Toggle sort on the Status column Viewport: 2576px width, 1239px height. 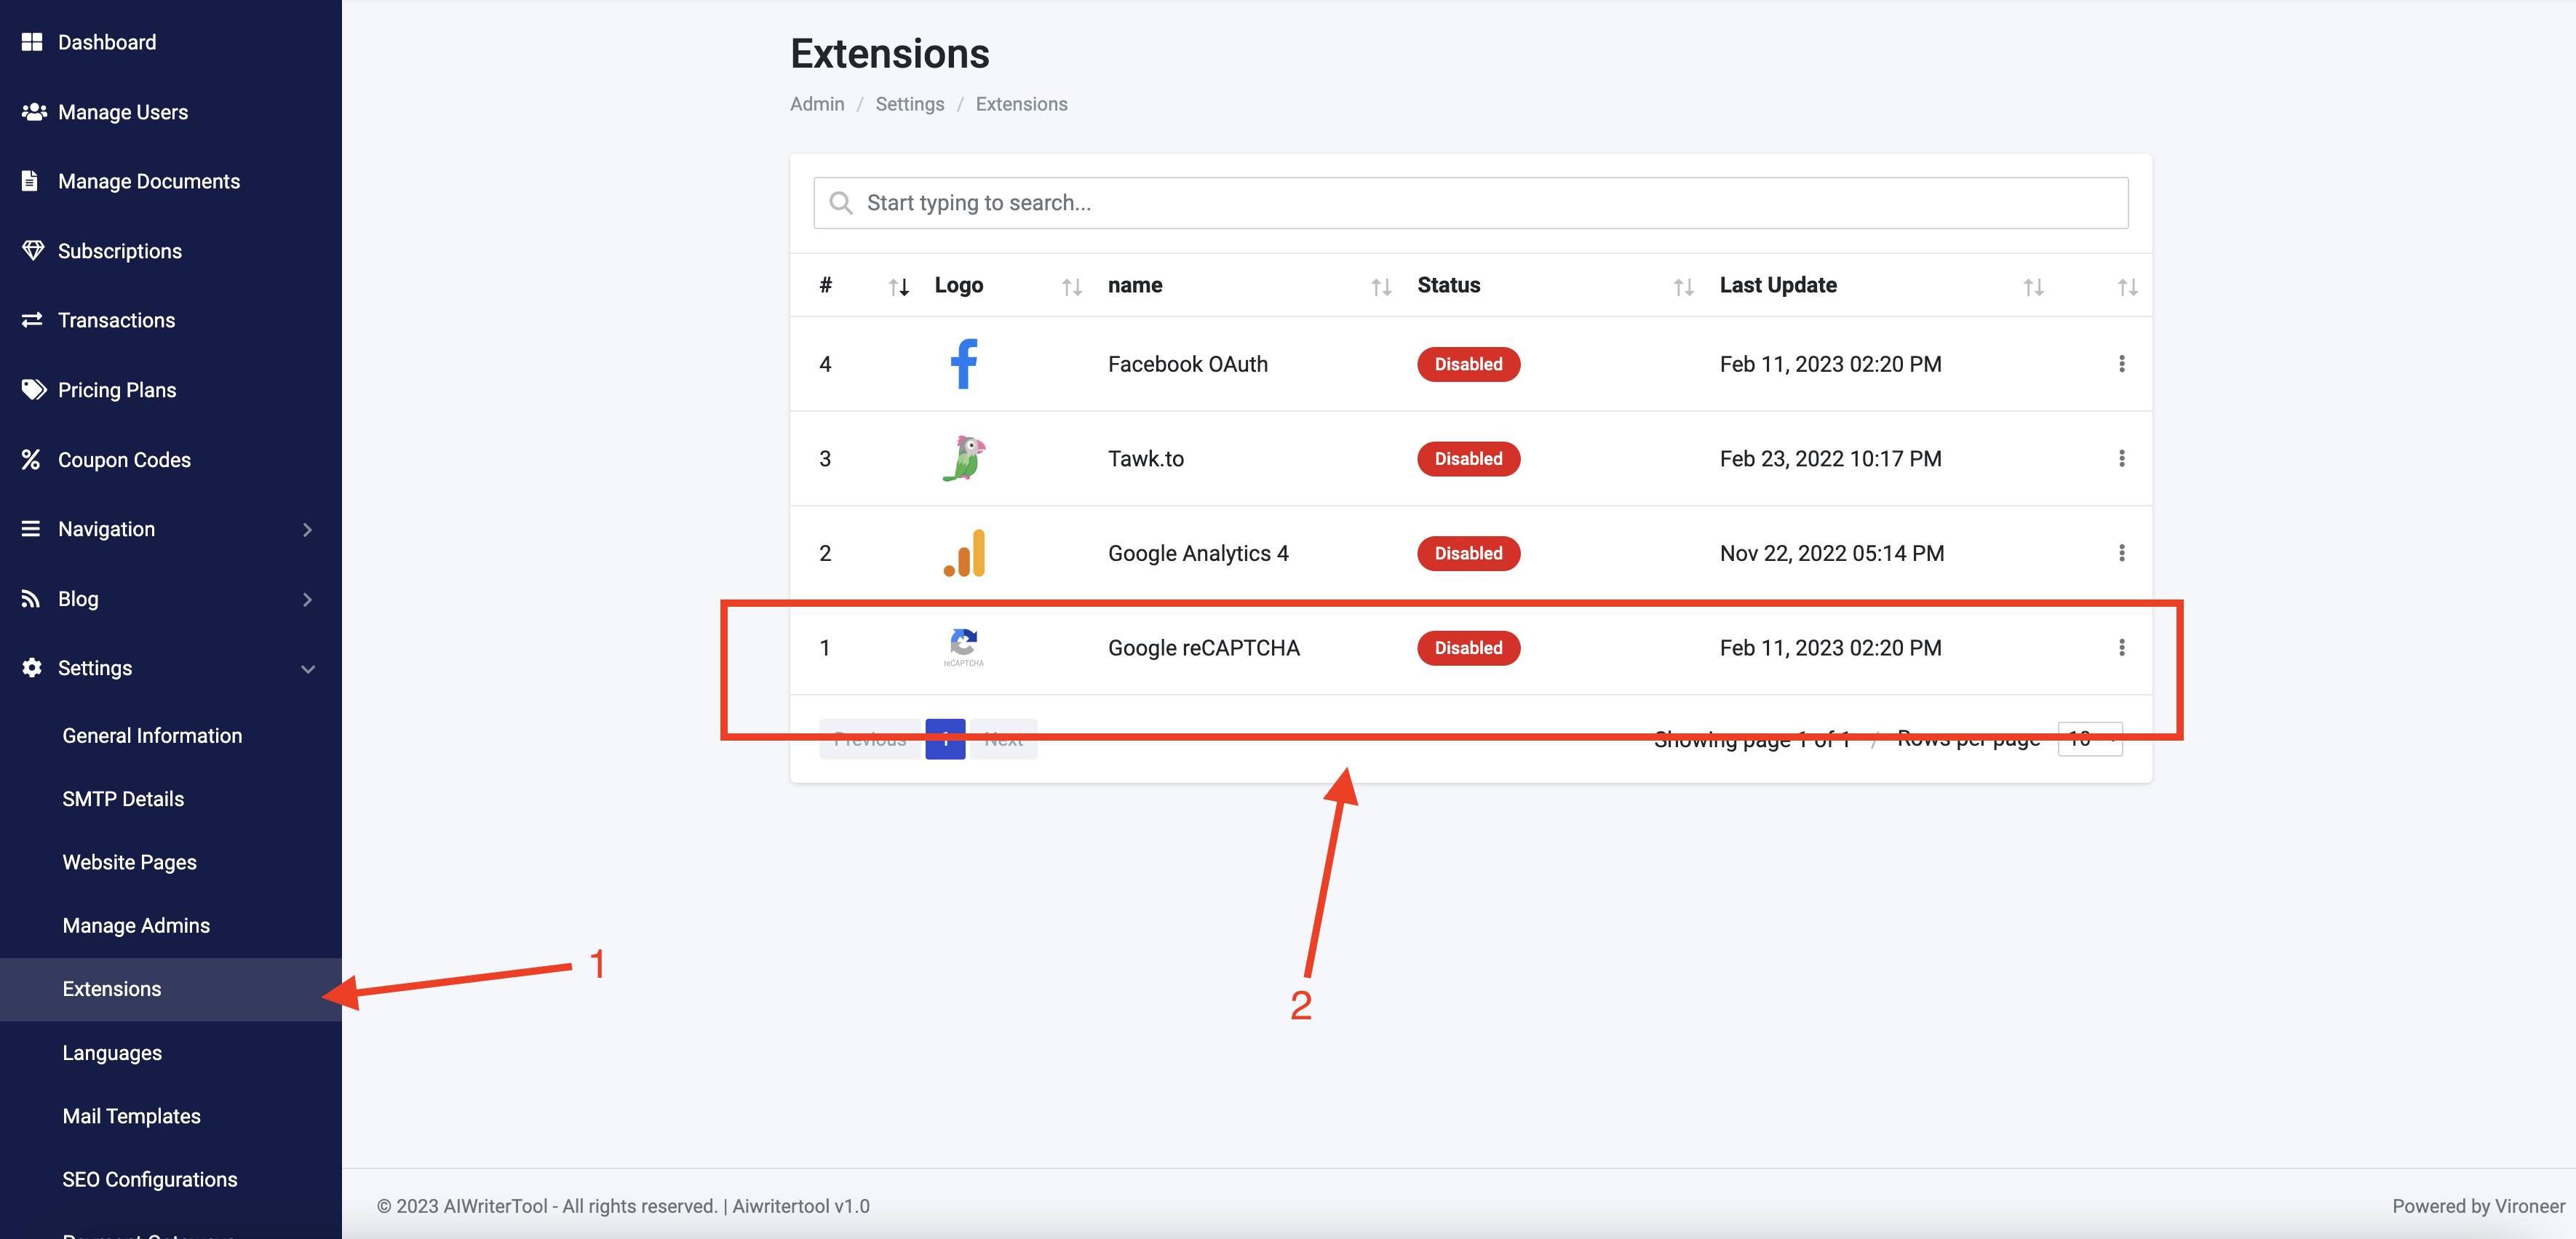[x=1683, y=287]
